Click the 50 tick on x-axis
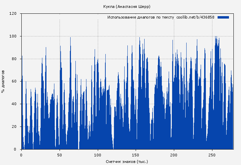Viewport: 241px width, 165px height. point(60,154)
